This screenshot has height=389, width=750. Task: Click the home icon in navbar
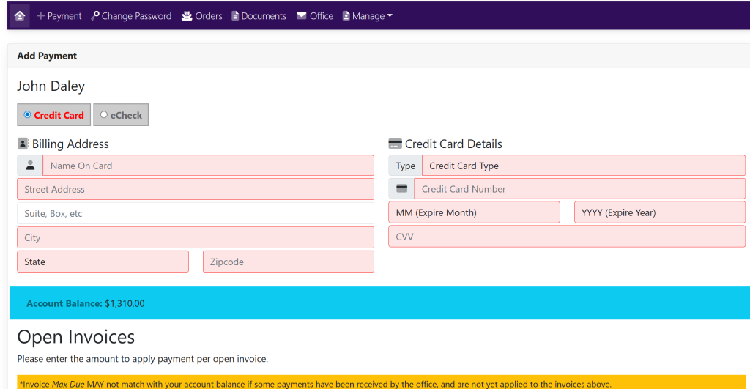(x=20, y=15)
